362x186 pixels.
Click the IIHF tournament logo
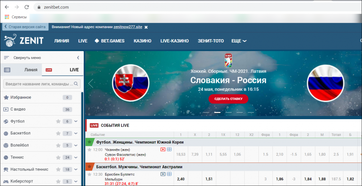click(x=229, y=60)
